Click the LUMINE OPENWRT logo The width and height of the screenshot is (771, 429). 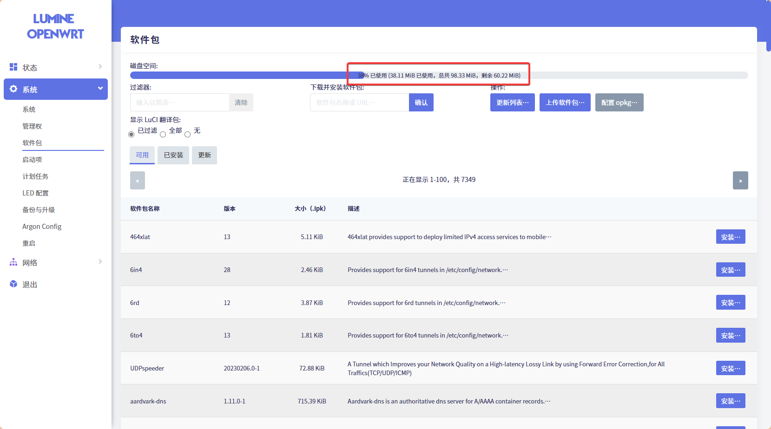tap(55, 26)
